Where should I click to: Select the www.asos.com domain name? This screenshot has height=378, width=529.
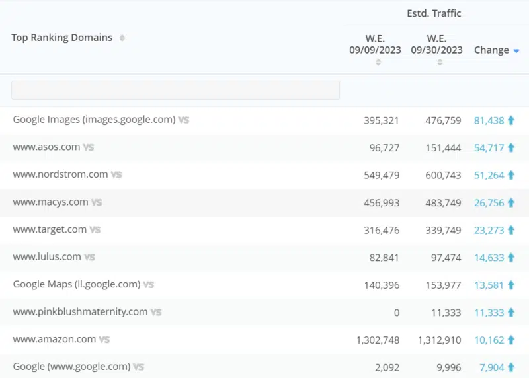click(x=46, y=147)
